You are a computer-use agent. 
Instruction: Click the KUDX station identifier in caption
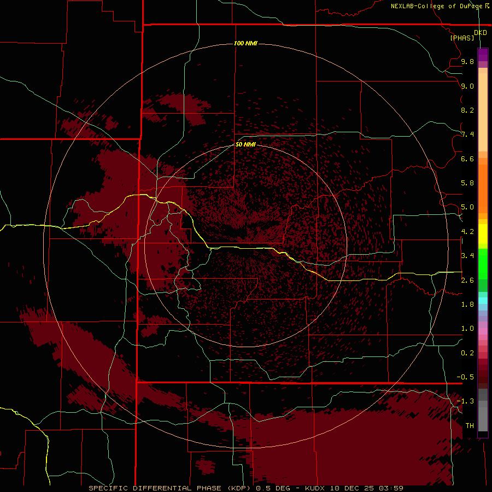(x=315, y=488)
